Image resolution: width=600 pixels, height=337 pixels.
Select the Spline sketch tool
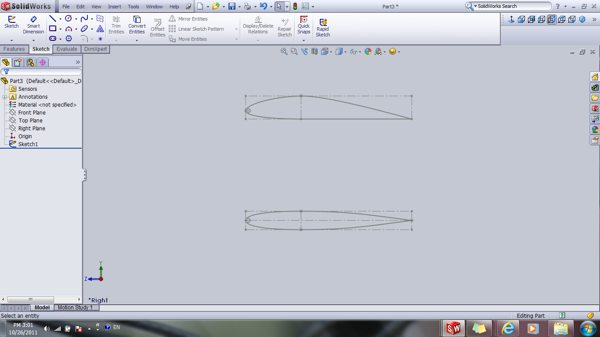coord(84,18)
